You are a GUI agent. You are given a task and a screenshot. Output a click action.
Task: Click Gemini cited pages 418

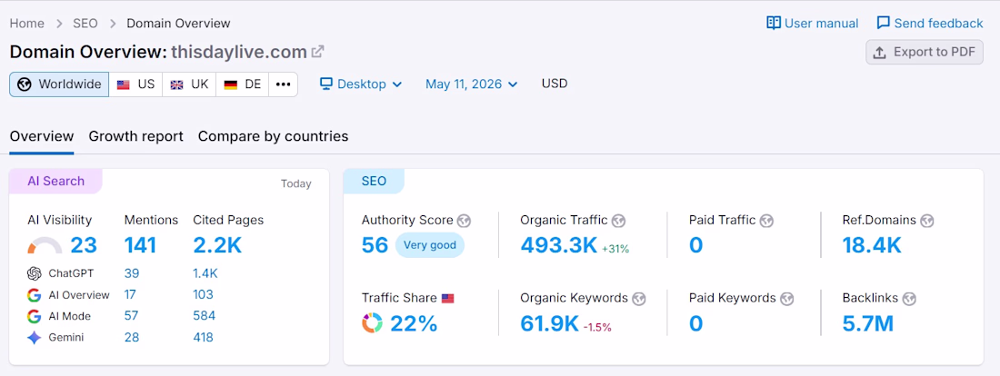pyautogui.click(x=204, y=337)
